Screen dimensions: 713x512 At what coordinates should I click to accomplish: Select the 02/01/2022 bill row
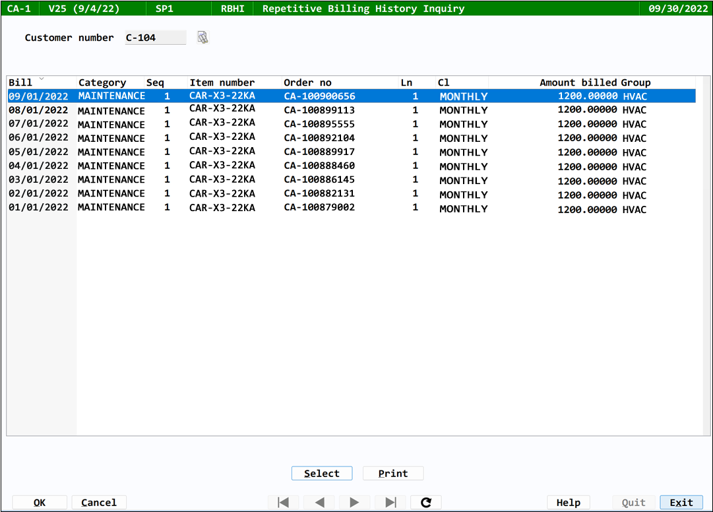click(x=351, y=194)
